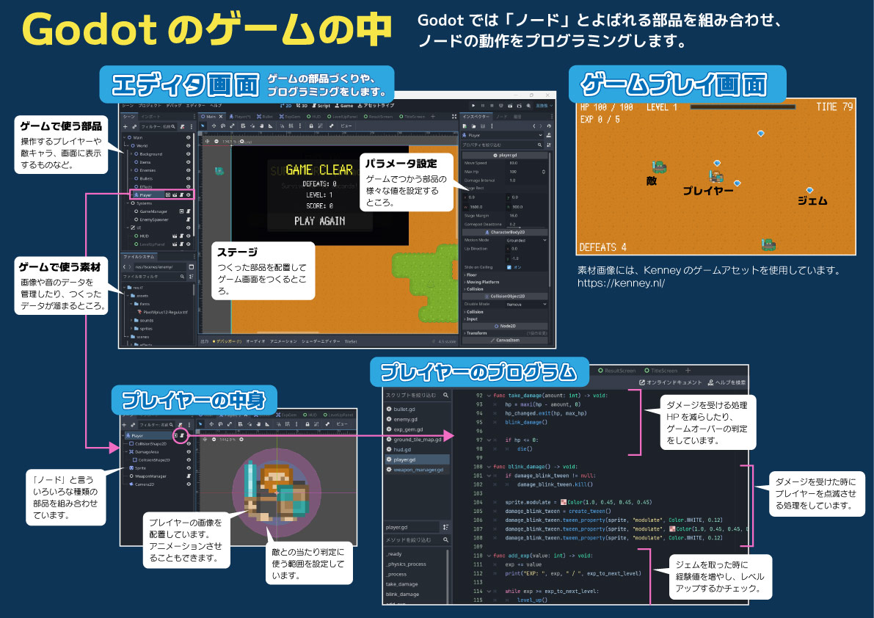Zoom out with the minus icon in the main viewport
Viewport: 874px width, 618px height.
tap(216, 142)
